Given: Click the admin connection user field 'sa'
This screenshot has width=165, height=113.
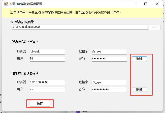Looking at the screenshot, I should (x=47, y=90).
